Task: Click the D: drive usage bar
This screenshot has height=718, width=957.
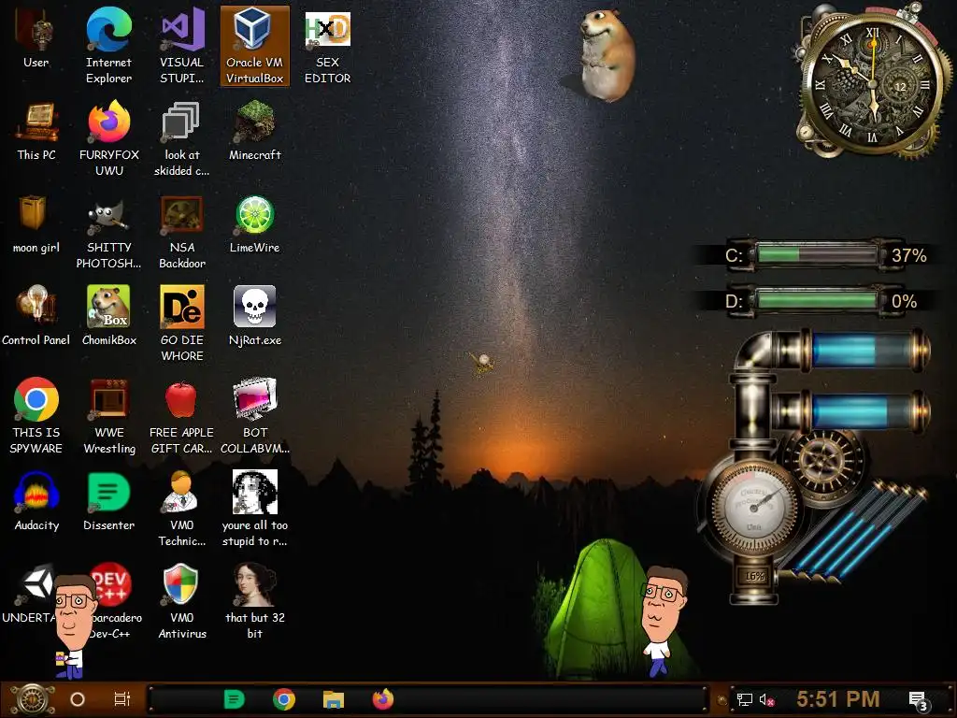Action: click(x=817, y=300)
